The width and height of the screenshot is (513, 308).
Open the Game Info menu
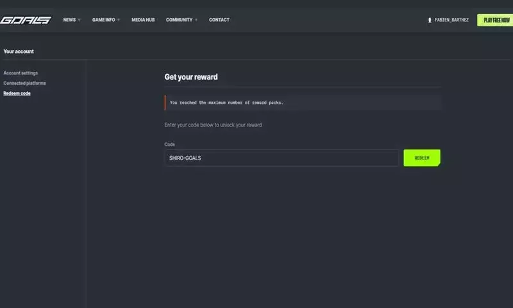coord(103,20)
